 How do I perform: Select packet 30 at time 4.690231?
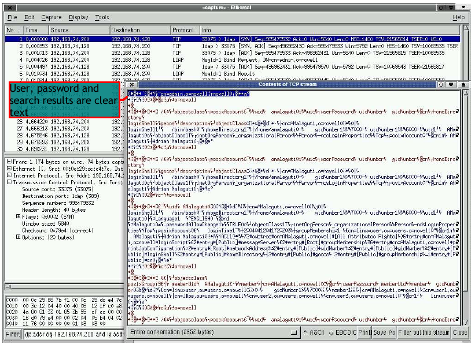tap(65, 149)
